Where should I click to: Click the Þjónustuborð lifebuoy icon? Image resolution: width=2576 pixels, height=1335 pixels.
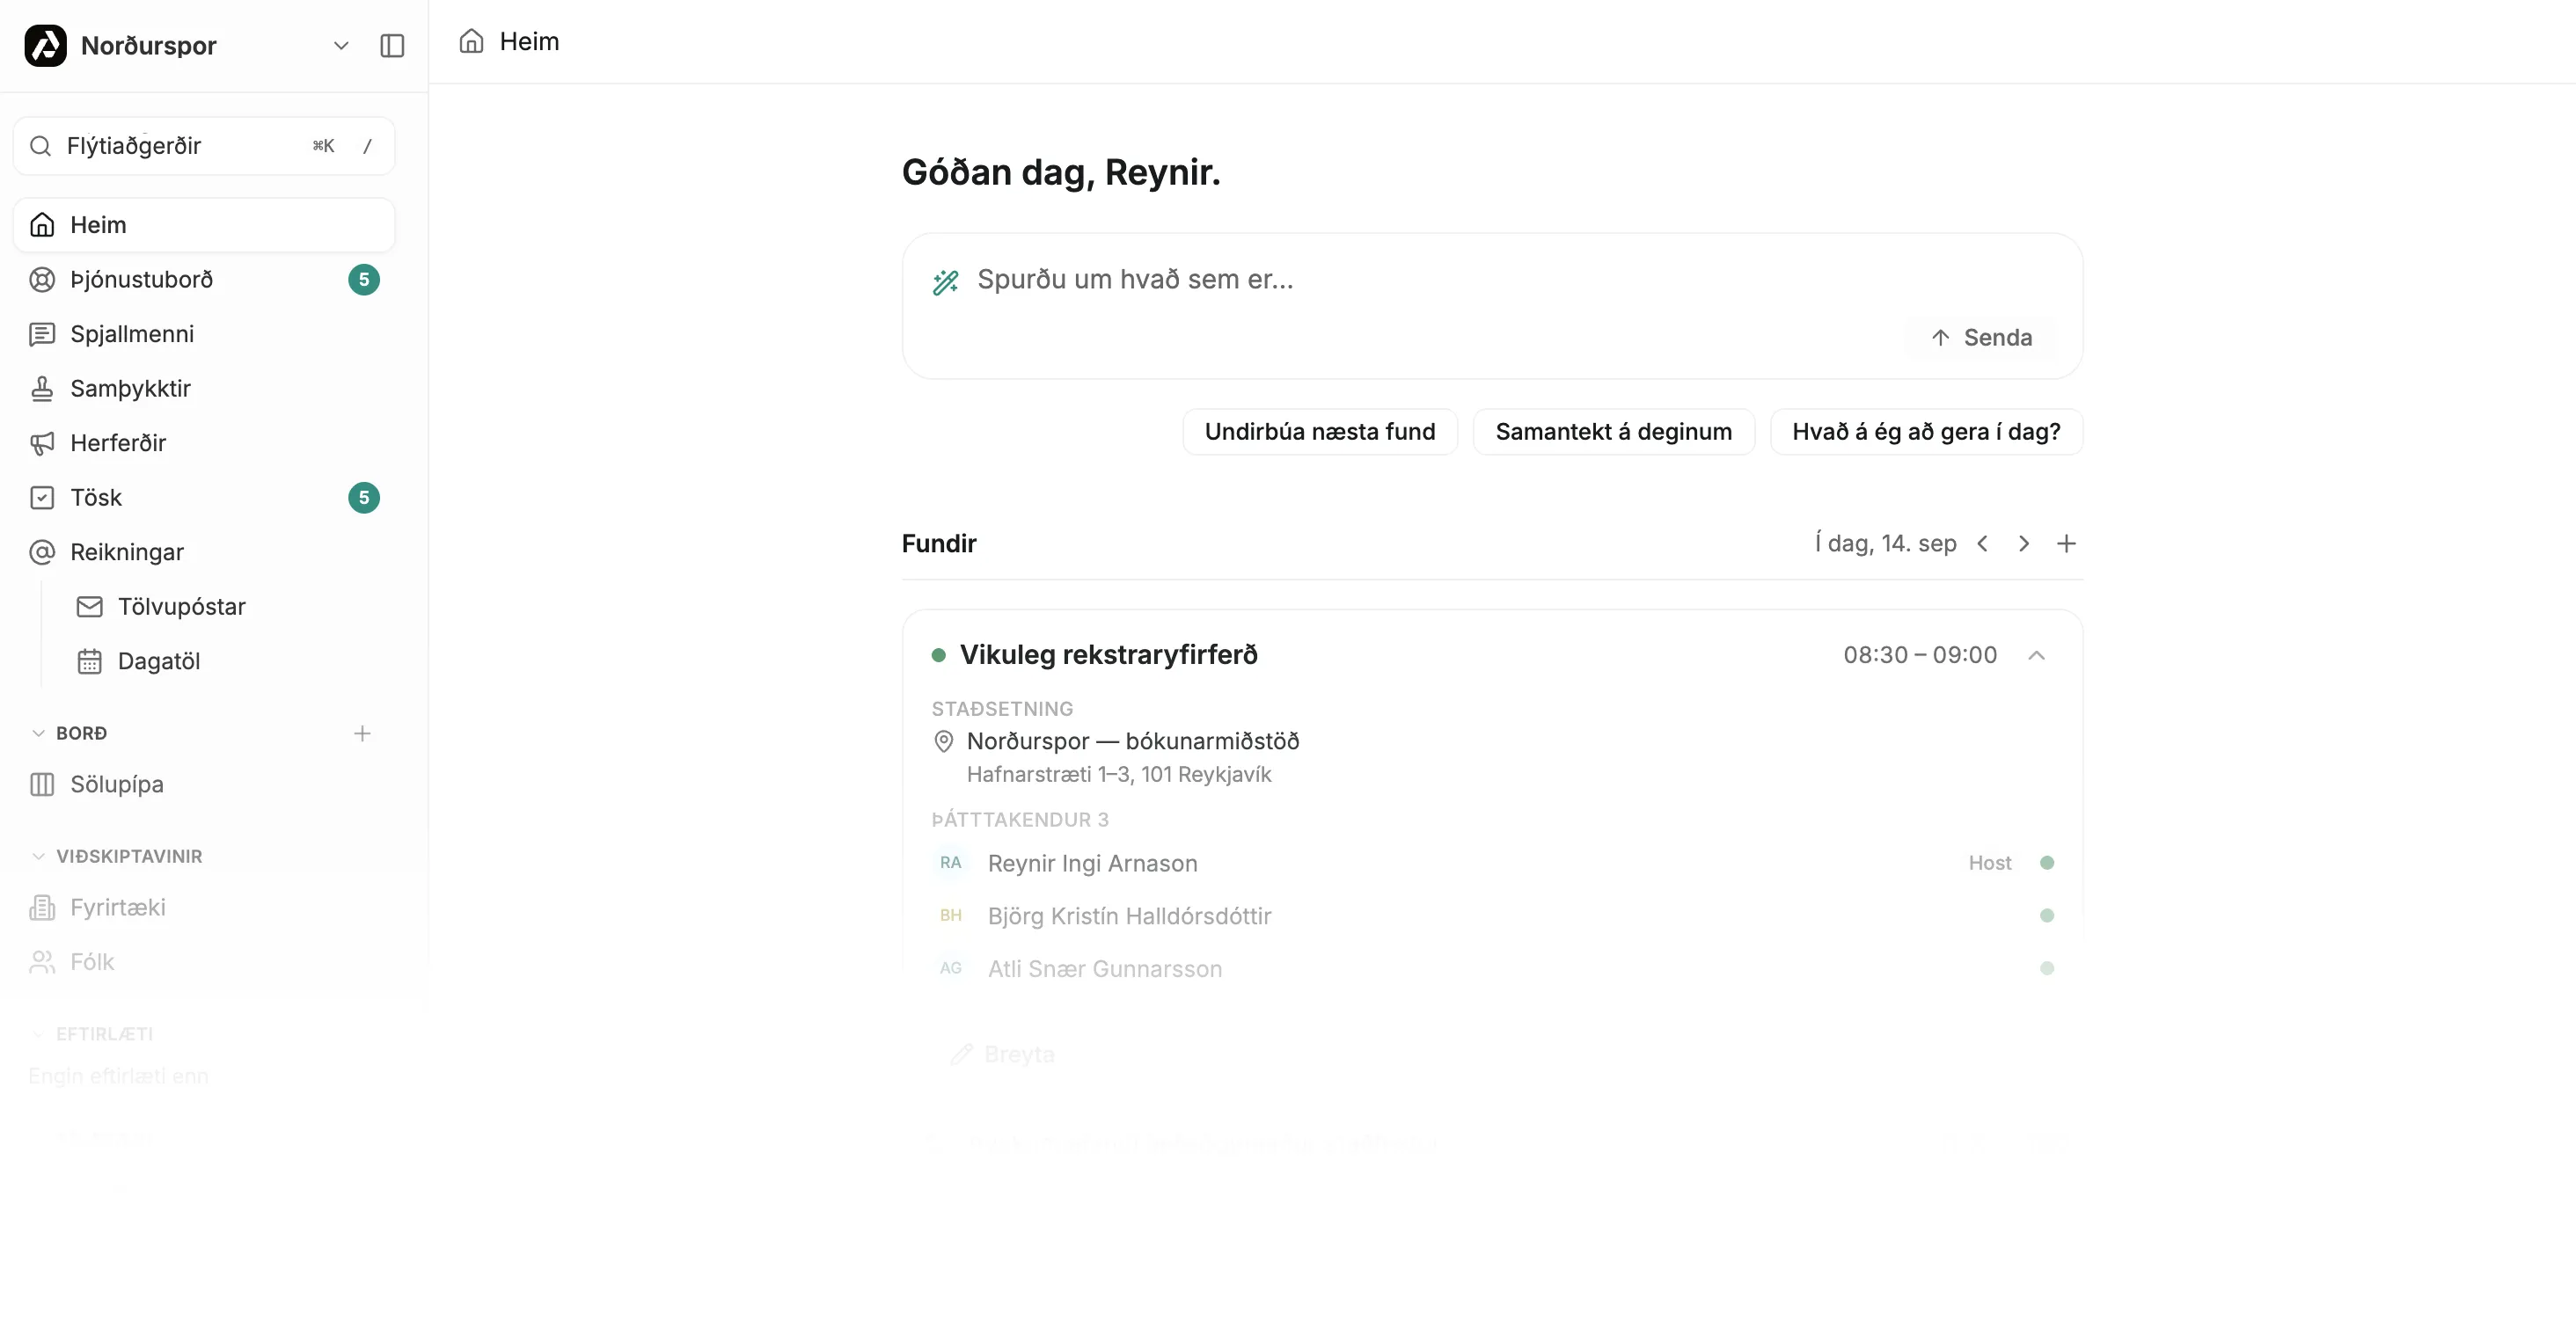(x=42, y=280)
